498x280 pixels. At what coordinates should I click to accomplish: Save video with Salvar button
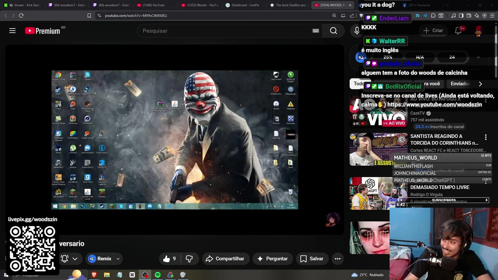tap(312, 259)
